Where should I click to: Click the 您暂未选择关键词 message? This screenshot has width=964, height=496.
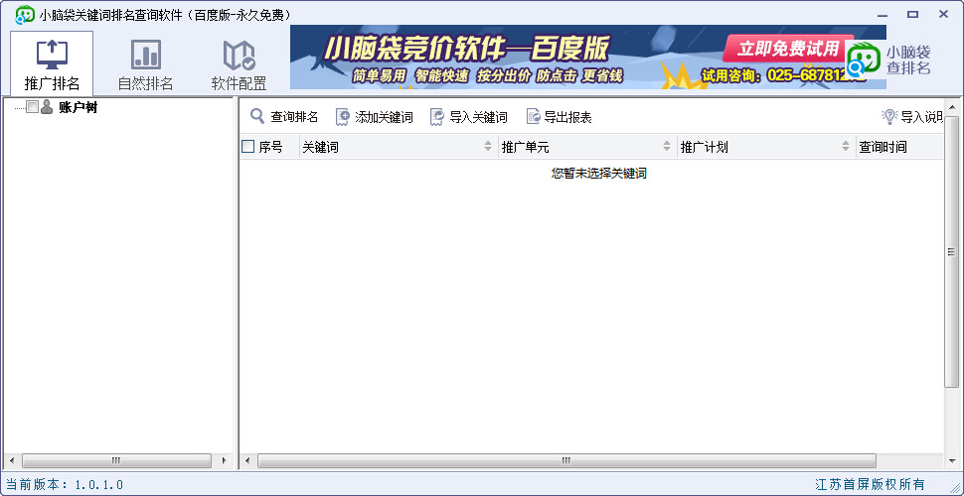pyautogui.click(x=599, y=174)
